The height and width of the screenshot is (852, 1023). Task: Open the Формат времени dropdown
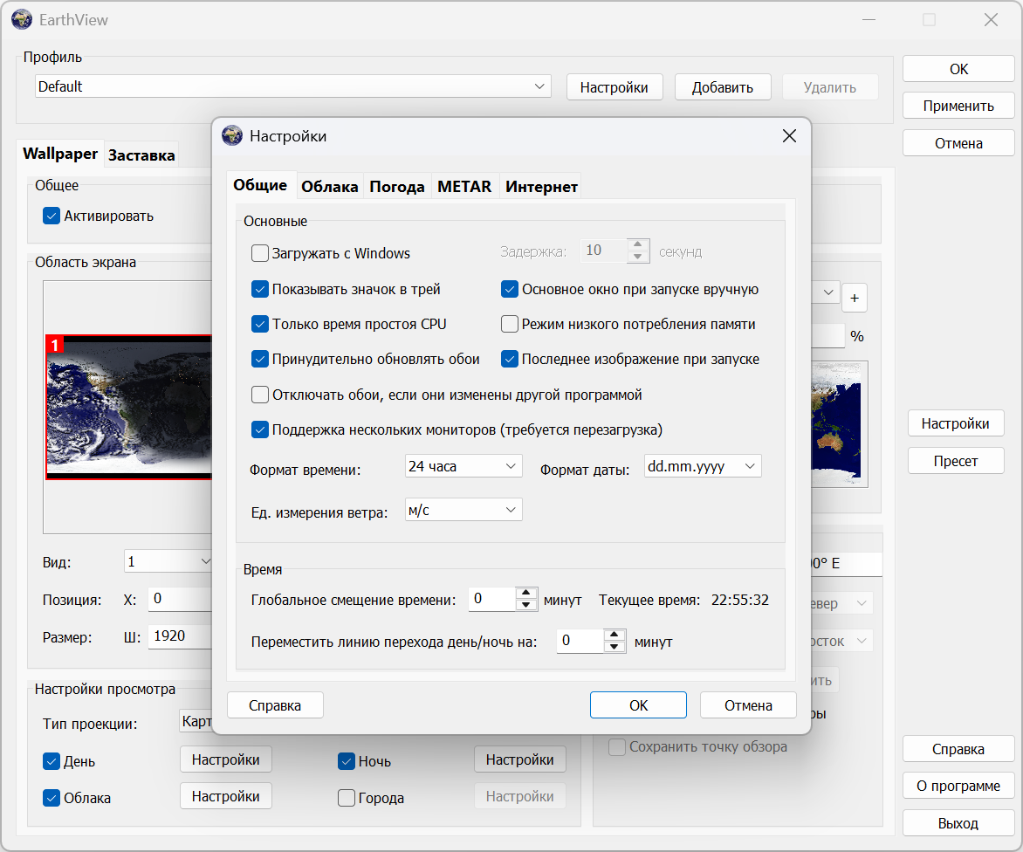point(463,466)
